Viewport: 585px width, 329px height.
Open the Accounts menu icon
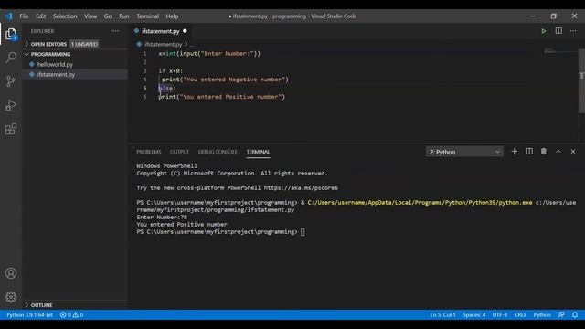11,273
